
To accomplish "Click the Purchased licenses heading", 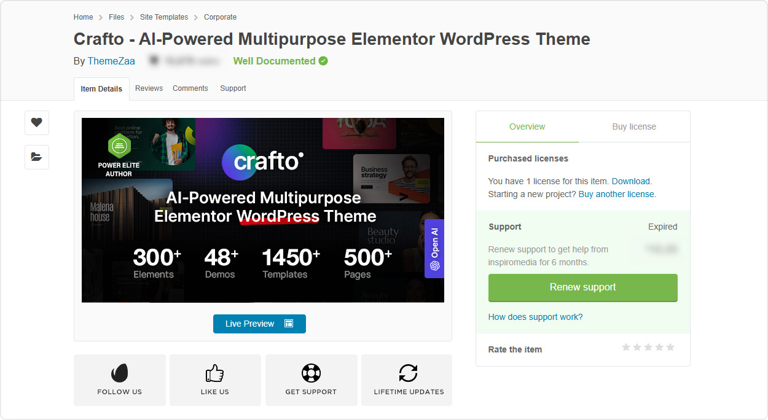I will 528,158.
